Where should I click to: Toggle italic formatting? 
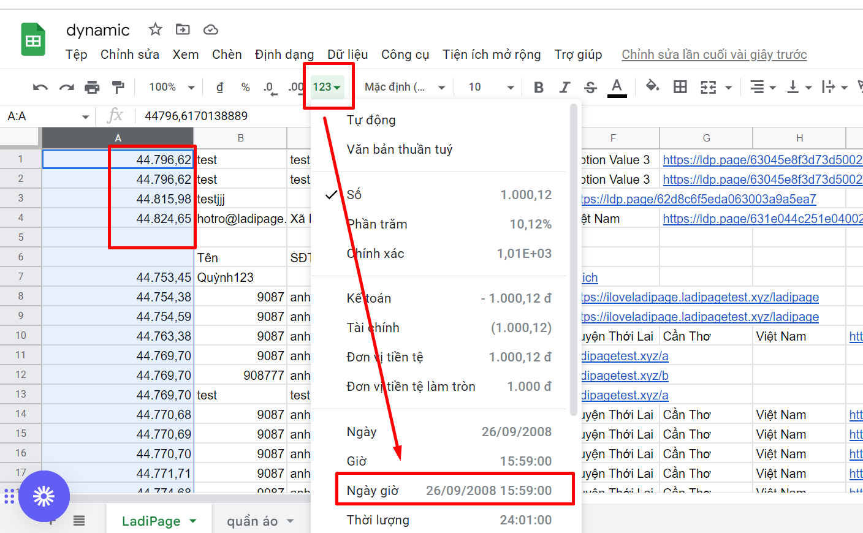565,88
